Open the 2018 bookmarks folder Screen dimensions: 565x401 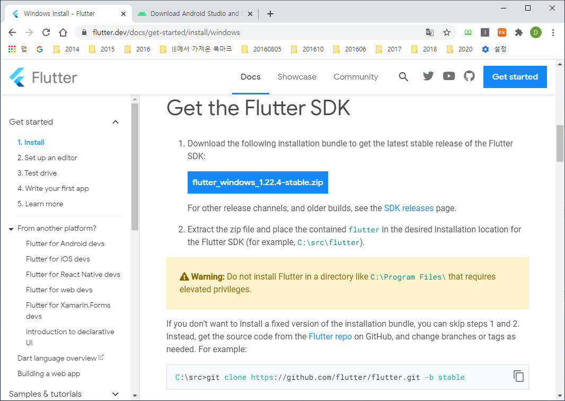coord(424,49)
